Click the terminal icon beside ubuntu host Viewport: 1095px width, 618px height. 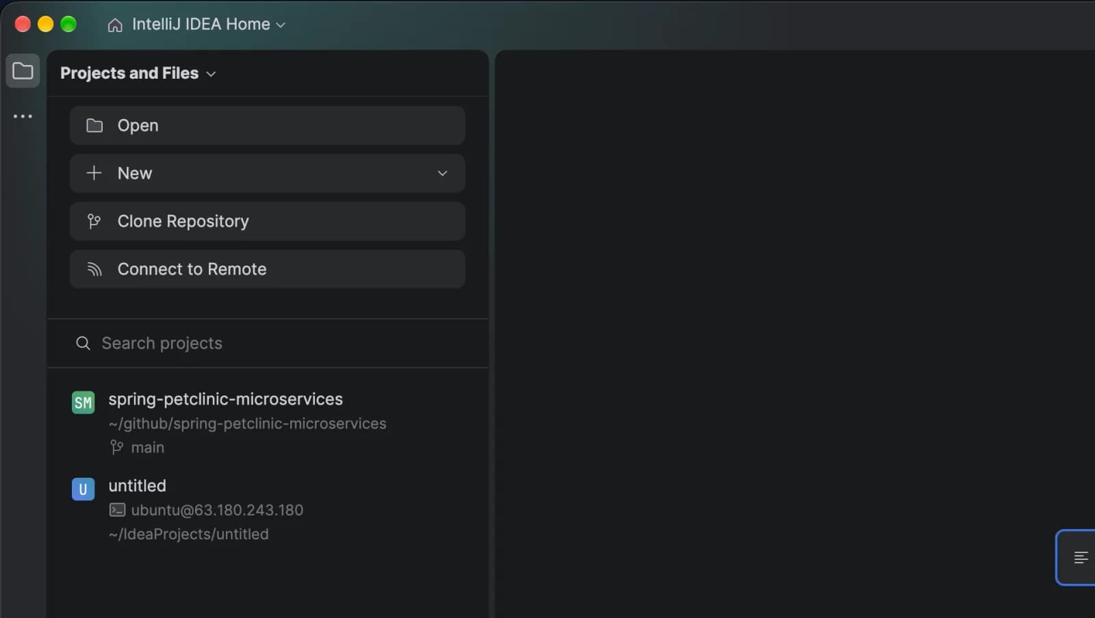coord(117,510)
